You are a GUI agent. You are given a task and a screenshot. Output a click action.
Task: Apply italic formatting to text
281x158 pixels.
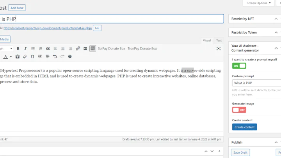[x=25, y=49]
